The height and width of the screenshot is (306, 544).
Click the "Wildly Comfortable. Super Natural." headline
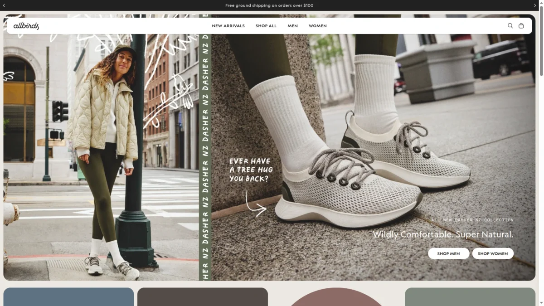tap(443, 234)
